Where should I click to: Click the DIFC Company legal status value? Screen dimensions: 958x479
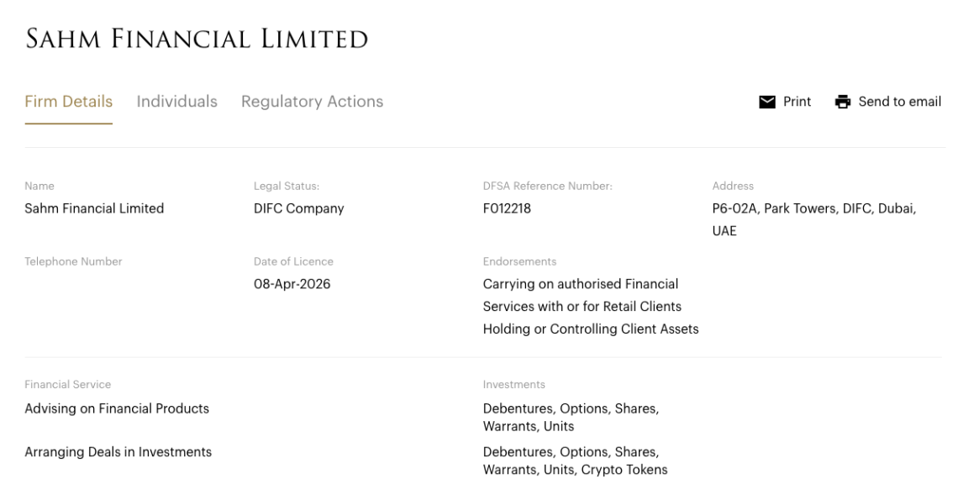click(298, 208)
